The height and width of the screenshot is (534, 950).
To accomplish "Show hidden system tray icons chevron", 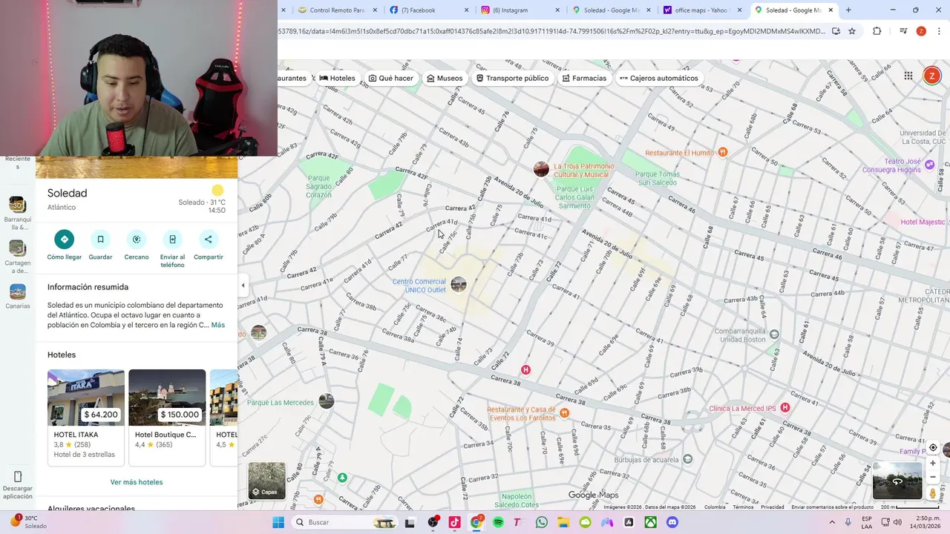I will pos(832,522).
